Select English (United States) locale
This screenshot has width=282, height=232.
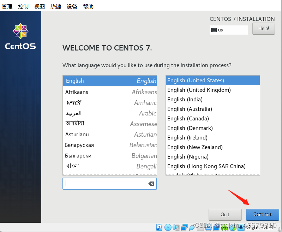pos(213,80)
